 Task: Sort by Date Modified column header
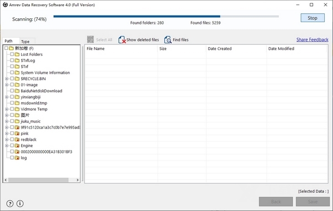(296, 49)
